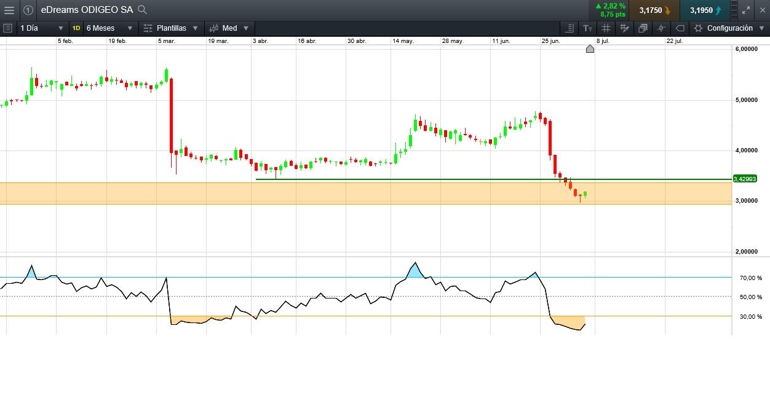The width and height of the screenshot is (770, 398).
Task: Open the grid color picker tool
Action: pos(624,28)
